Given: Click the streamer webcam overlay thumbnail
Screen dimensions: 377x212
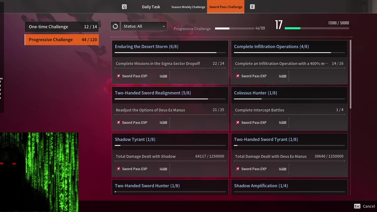Looking at the screenshot, I should pyautogui.click(x=39, y=172).
